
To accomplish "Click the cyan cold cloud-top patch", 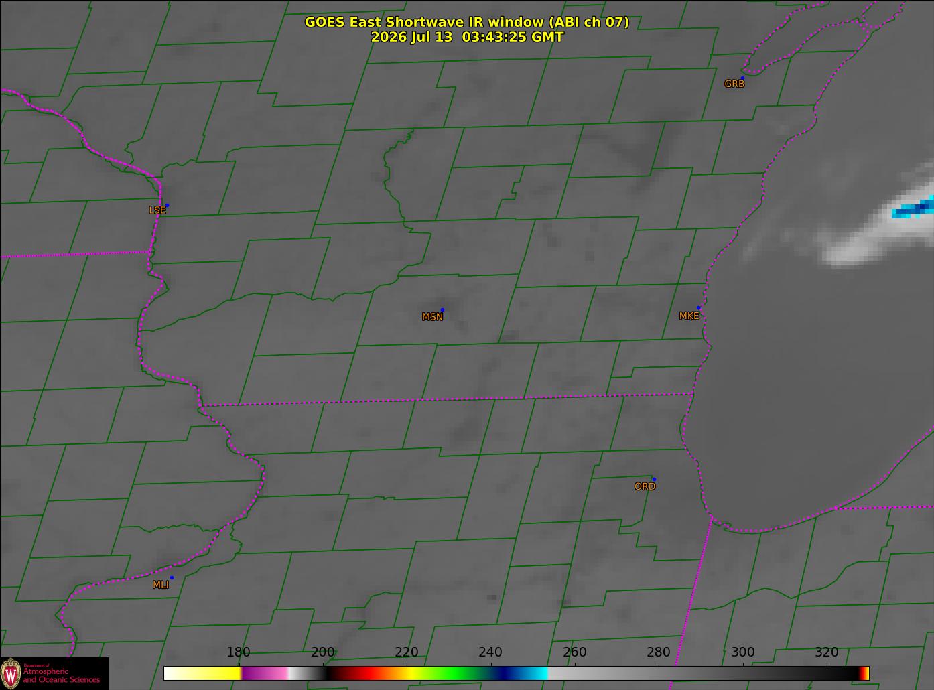I will coord(913,208).
